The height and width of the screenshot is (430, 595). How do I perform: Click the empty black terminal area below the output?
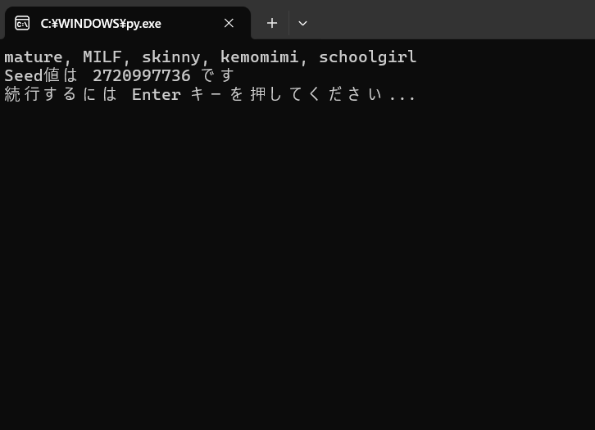(297, 265)
